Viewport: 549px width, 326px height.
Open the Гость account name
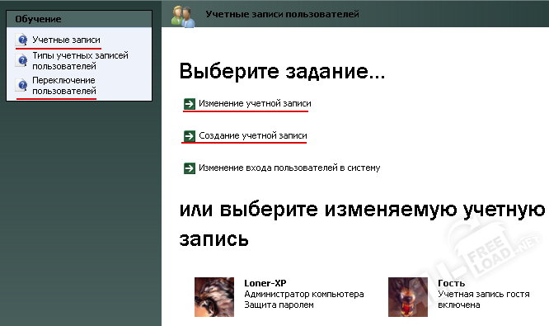pyautogui.click(x=451, y=283)
